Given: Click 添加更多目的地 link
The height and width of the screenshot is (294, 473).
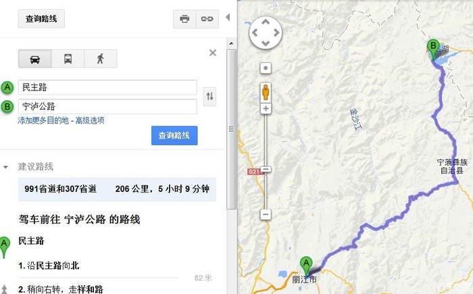Looking at the screenshot, I should pyautogui.click(x=43, y=121).
